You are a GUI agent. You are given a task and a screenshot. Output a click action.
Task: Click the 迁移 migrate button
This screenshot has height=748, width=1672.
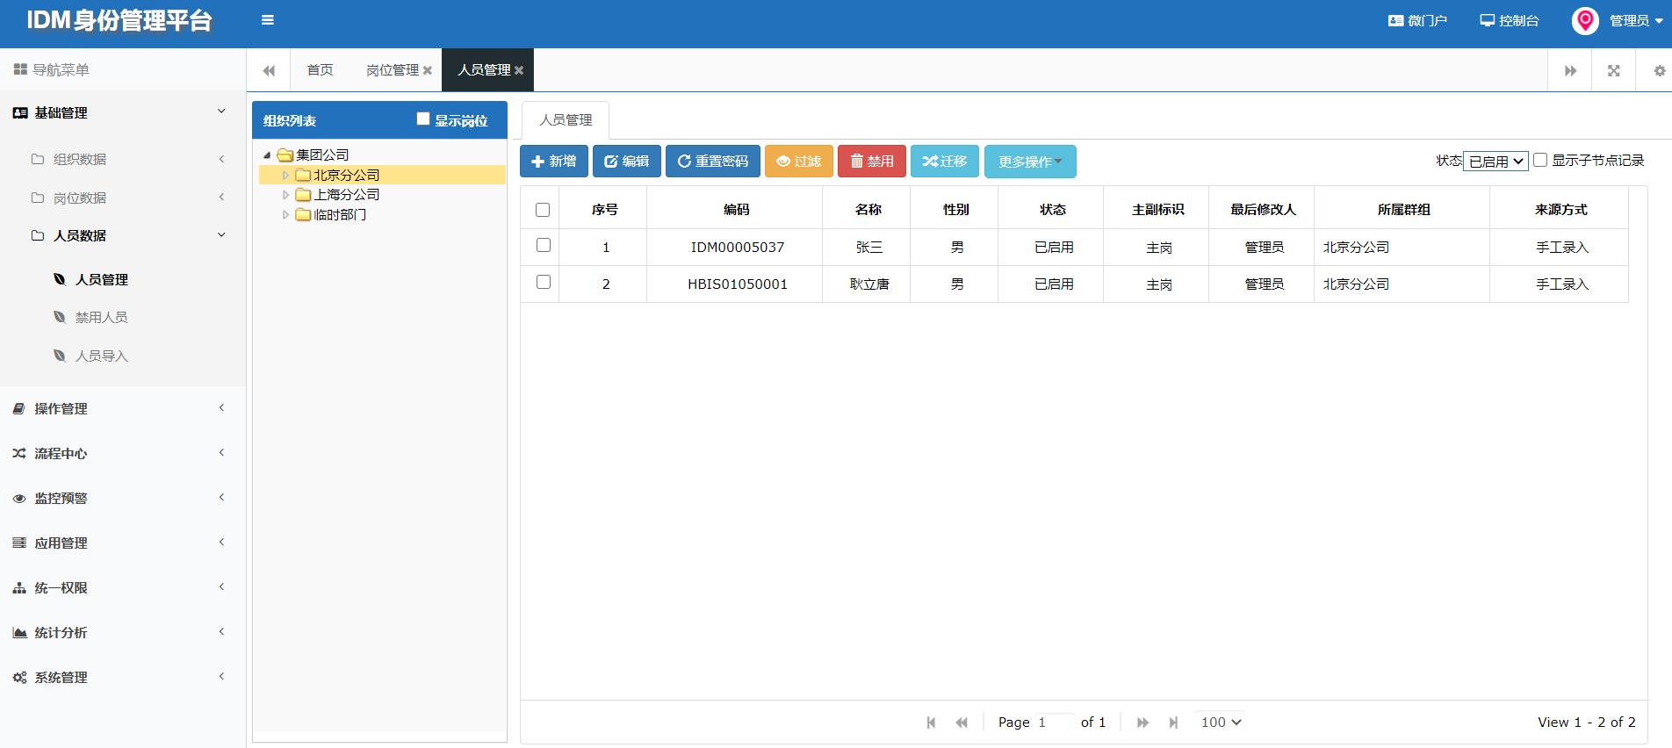pos(945,162)
